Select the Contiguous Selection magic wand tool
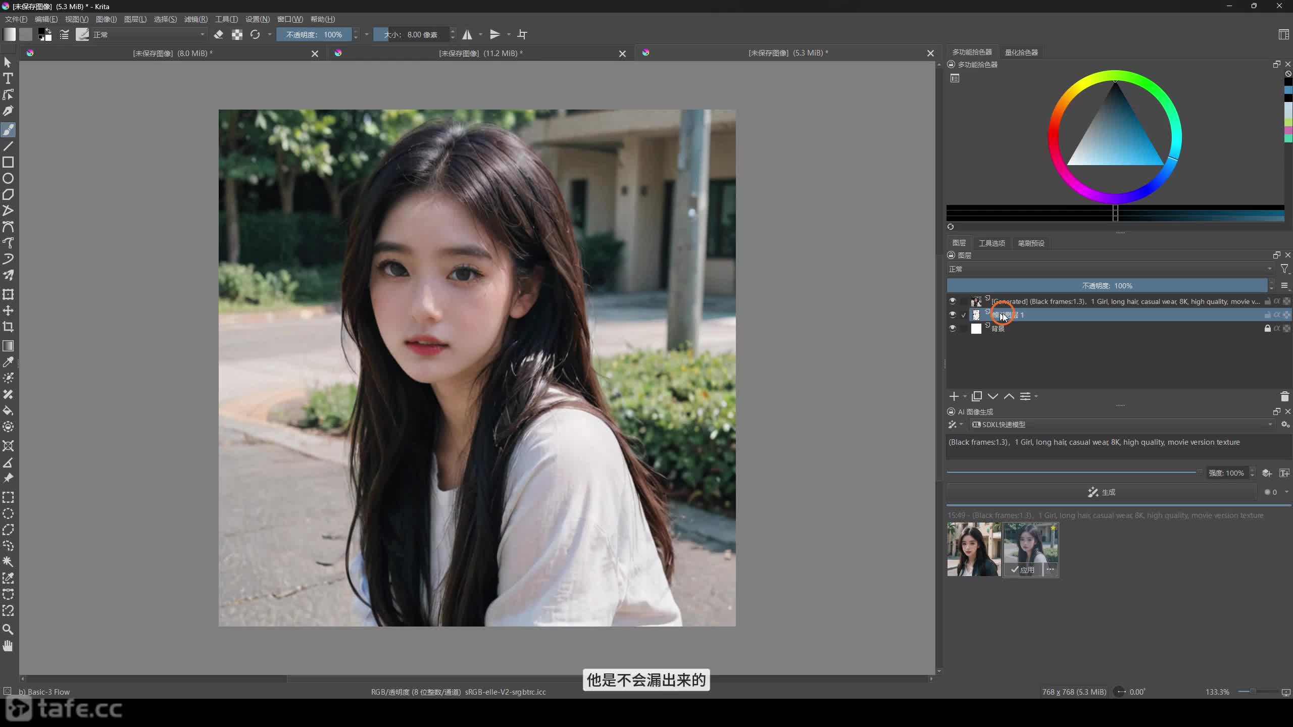1293x727 pixels. click(x=8, y=562)
